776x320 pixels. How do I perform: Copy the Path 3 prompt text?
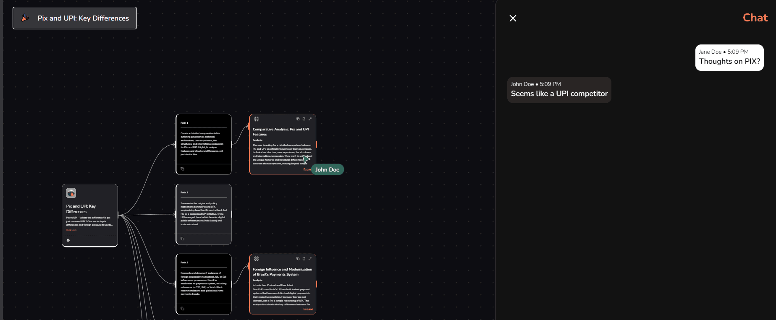pos(182,308)
